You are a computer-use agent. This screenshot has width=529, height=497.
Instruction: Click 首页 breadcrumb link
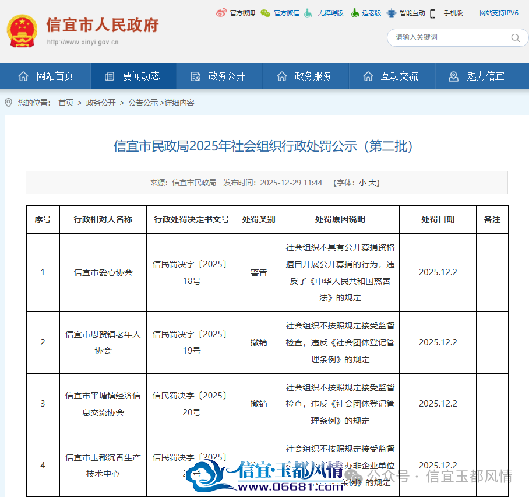coord(66,103)
